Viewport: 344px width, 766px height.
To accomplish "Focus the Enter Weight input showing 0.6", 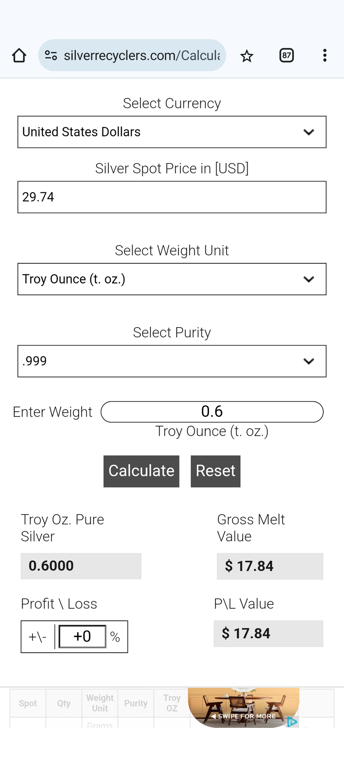I will click(212, 412).
